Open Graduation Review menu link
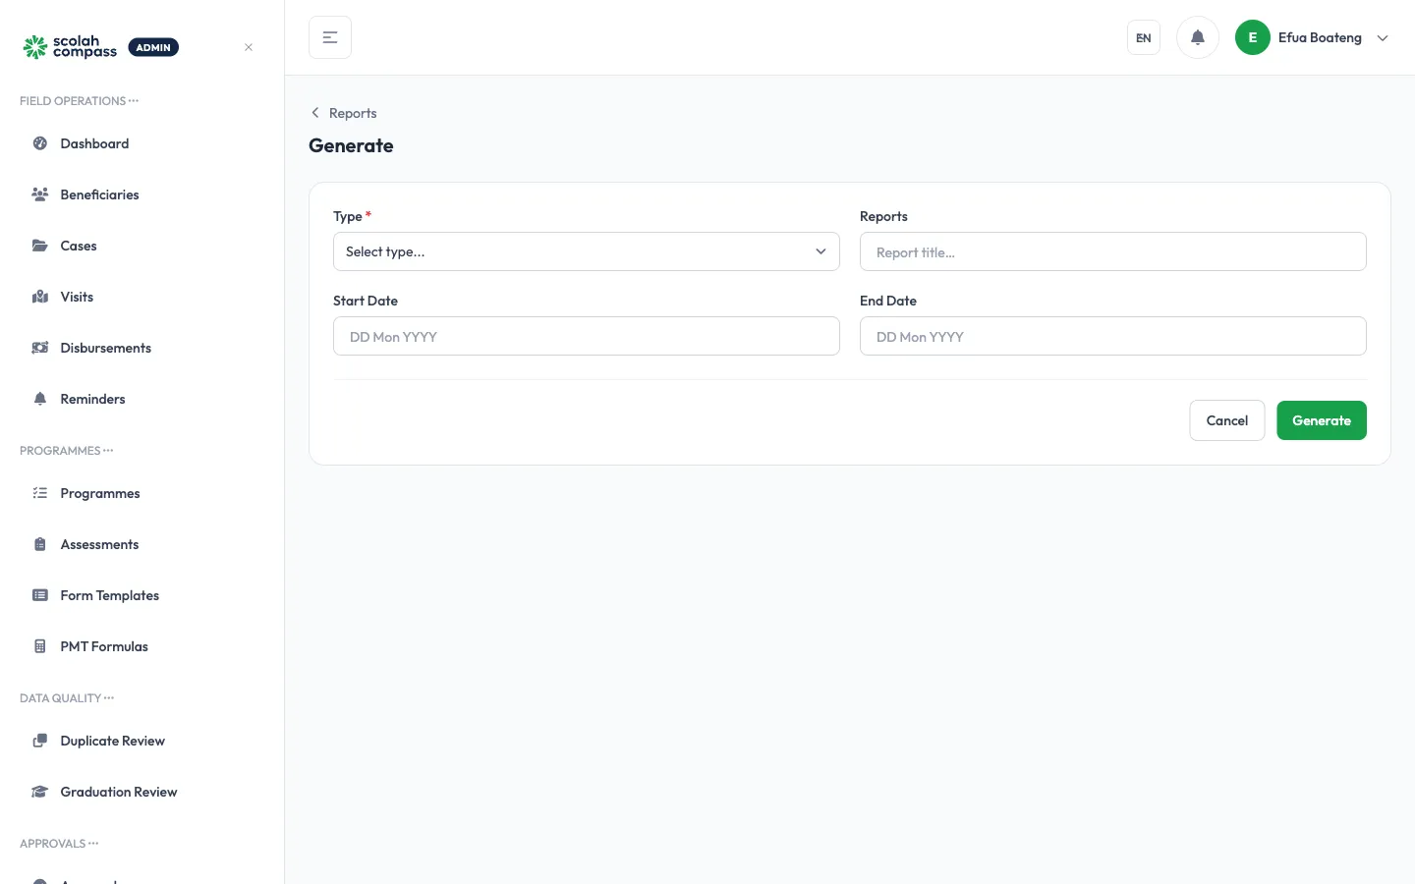The image size is (1415, 884). pyautogui.click(x=142, y=792)
